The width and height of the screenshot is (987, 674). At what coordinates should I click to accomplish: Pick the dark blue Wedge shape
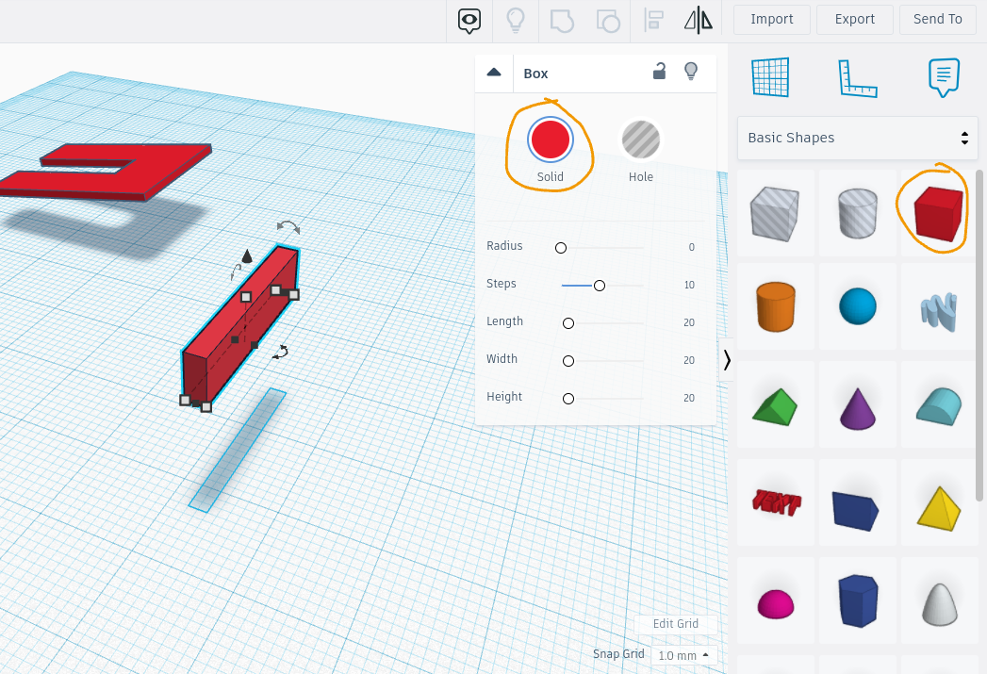pyautogui.click(x=855, y=510)
